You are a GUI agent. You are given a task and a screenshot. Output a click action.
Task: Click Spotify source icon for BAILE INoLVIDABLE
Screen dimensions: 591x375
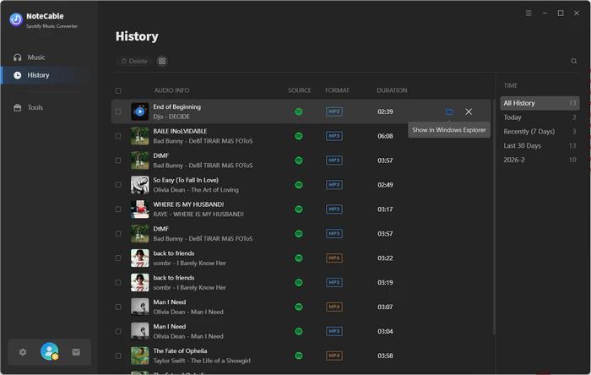[x=299, y=136]
